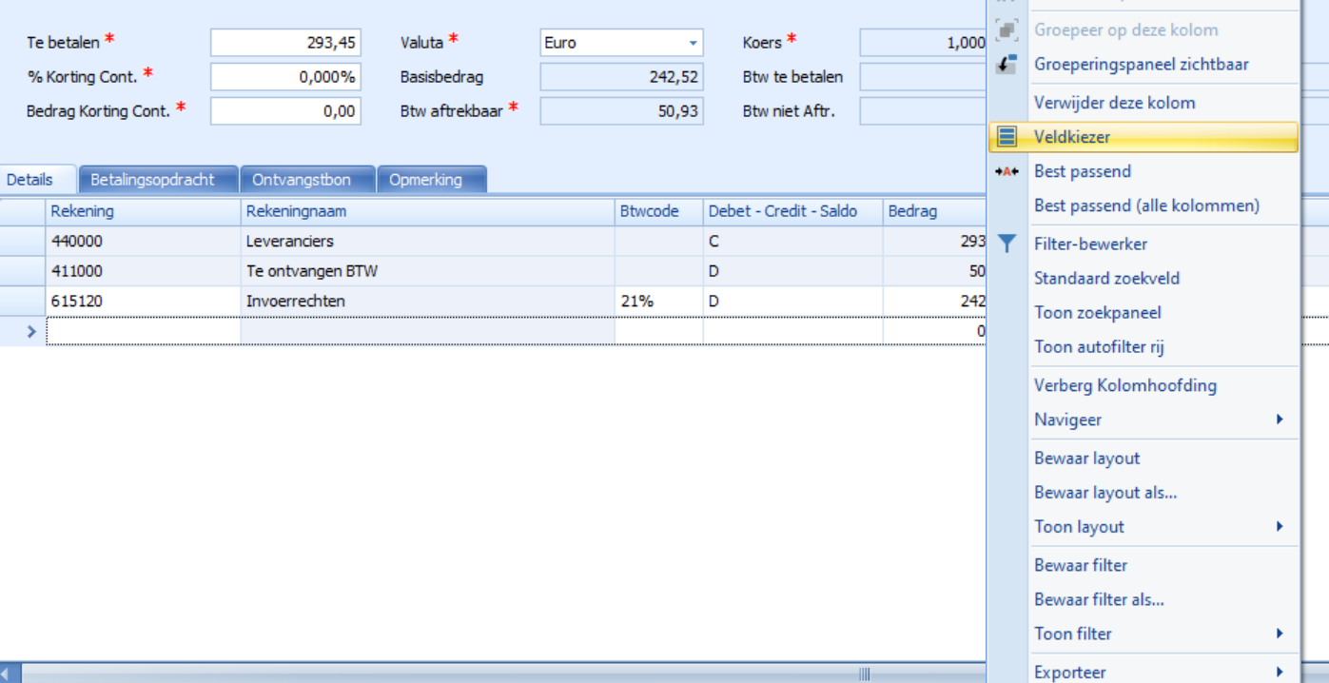The image size is (1329, 683).
Task: Choose Verwijder deze kolom from menu
Action: coord(1114,103)
